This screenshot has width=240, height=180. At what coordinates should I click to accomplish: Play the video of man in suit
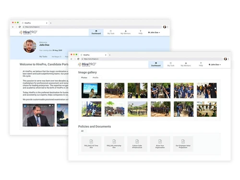click(x=38, y=115)
